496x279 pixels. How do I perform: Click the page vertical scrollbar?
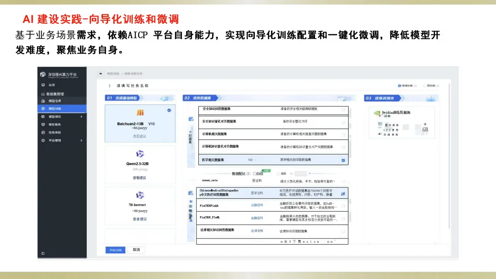pyautogui.click(x=449, y=155)
